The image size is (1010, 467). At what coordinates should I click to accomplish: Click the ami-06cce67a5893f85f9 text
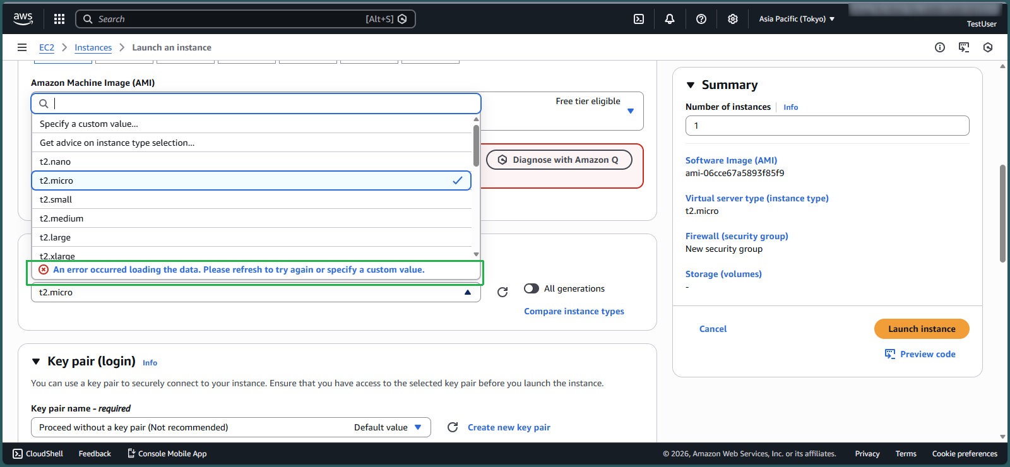735,173
